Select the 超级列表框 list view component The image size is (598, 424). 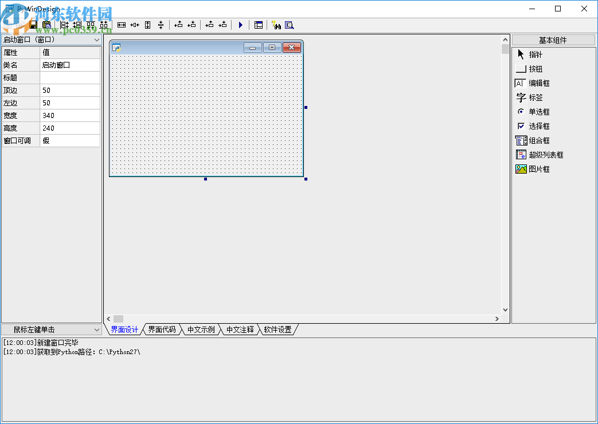pyautogui.click(x=540, y=155)
